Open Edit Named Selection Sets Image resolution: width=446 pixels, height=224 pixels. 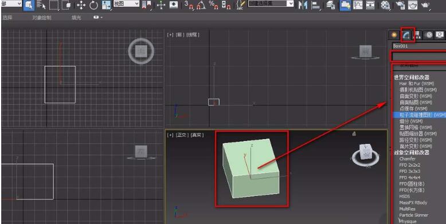pyautogui.click(x=241, y=5)
